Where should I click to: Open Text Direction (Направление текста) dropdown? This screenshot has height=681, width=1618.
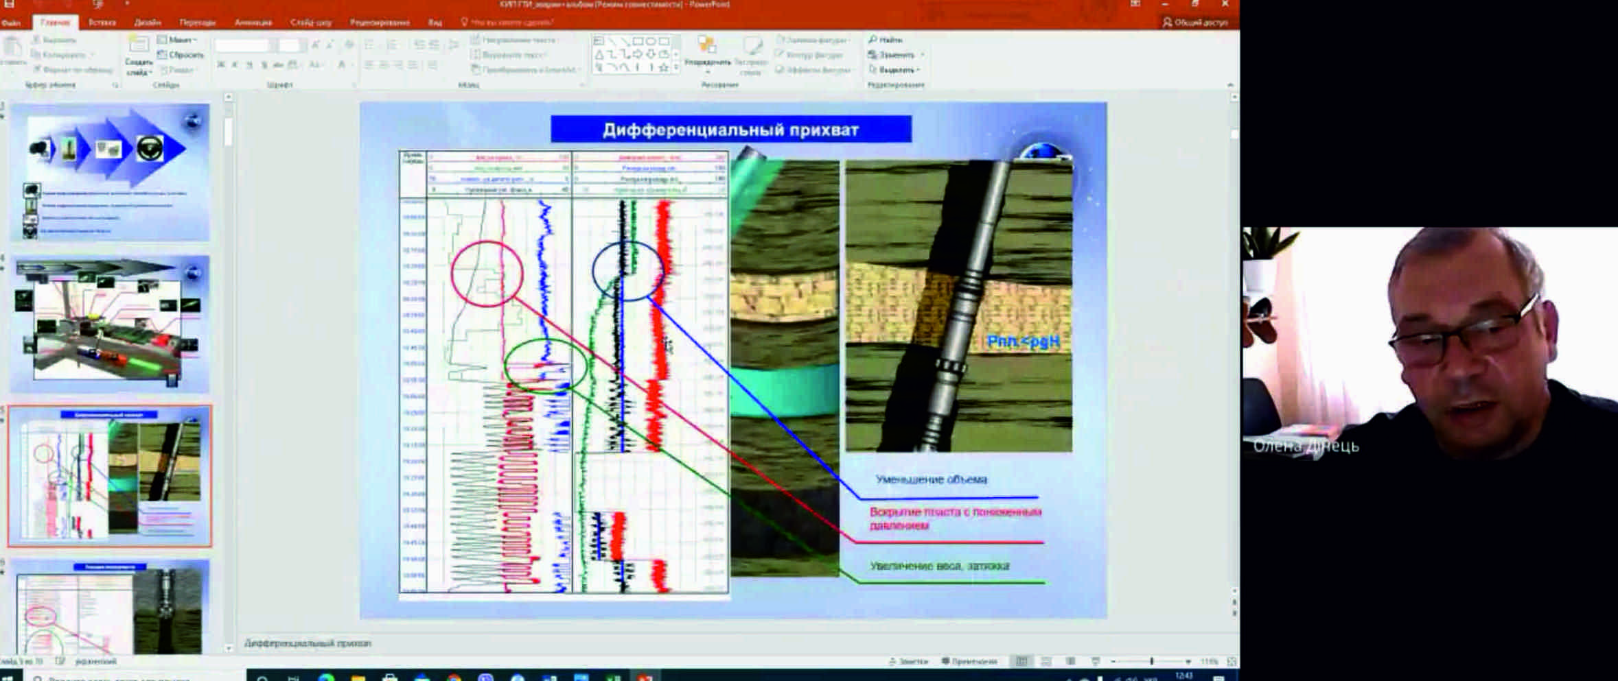click(515, 40)
